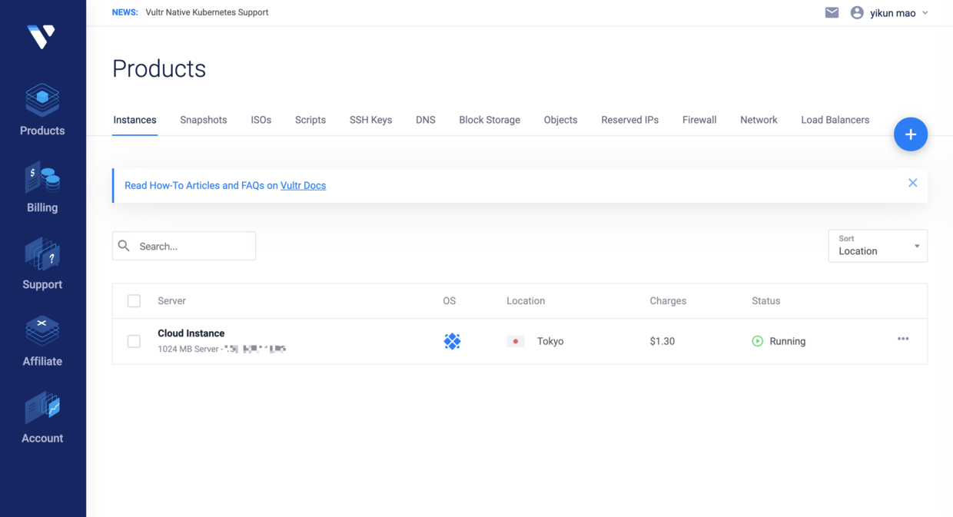Image resolution: width=953 pixels, height=517 pixels.
Task: Click the Location column header
Action: pos(526,300)
